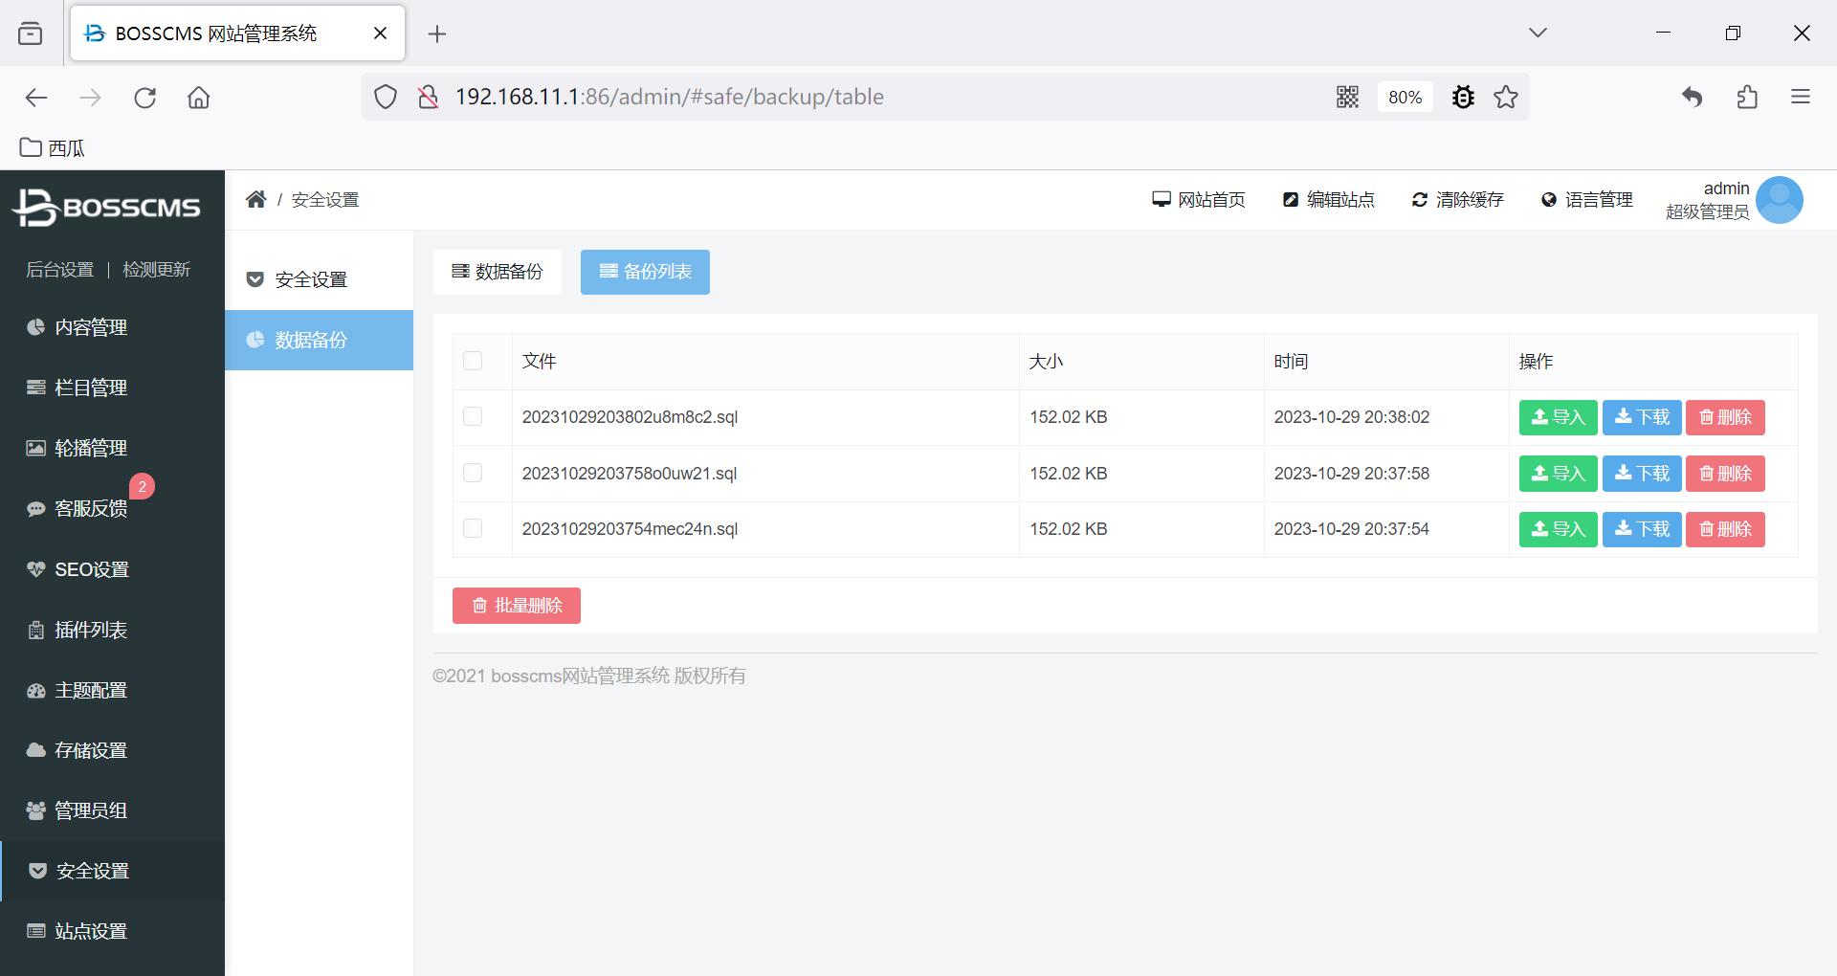The image size is (1837, 976).
Task: Switch to the 数据备份 tab
Action: [498, 272]
